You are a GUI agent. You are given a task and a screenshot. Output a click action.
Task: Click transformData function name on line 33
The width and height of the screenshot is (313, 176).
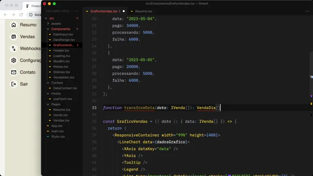pyautogui.click(x=139, y=108)
